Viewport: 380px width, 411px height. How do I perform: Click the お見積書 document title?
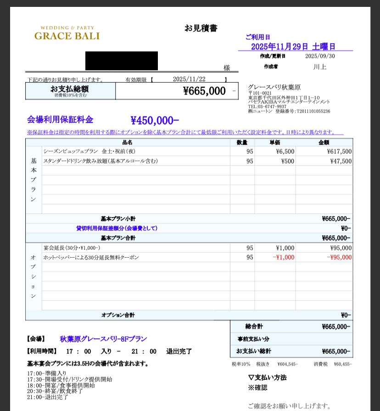(x=201, y=28)
